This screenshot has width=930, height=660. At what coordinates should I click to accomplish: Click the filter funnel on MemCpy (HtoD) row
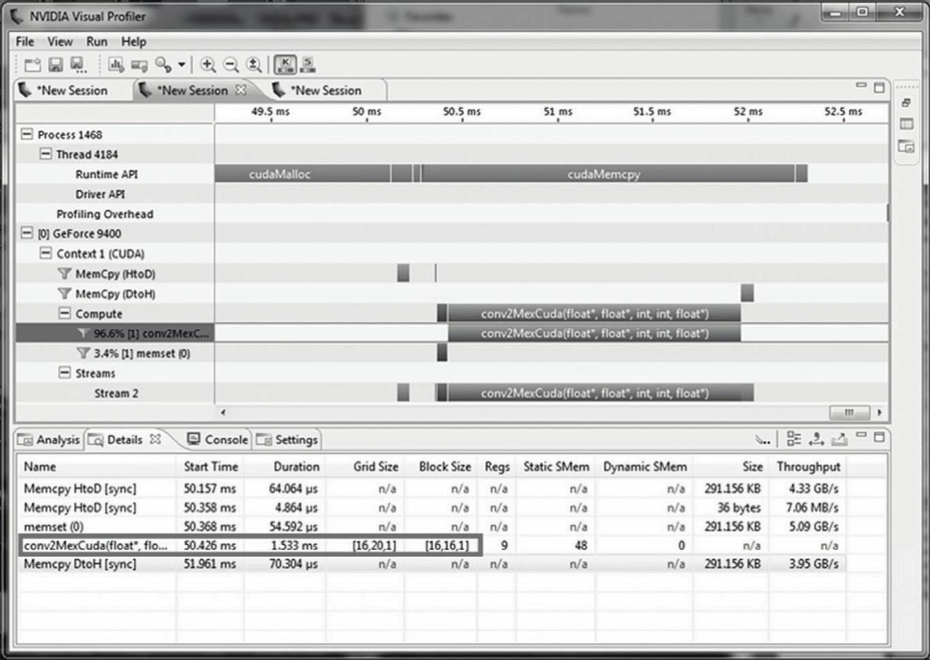[x=65, y=274]
